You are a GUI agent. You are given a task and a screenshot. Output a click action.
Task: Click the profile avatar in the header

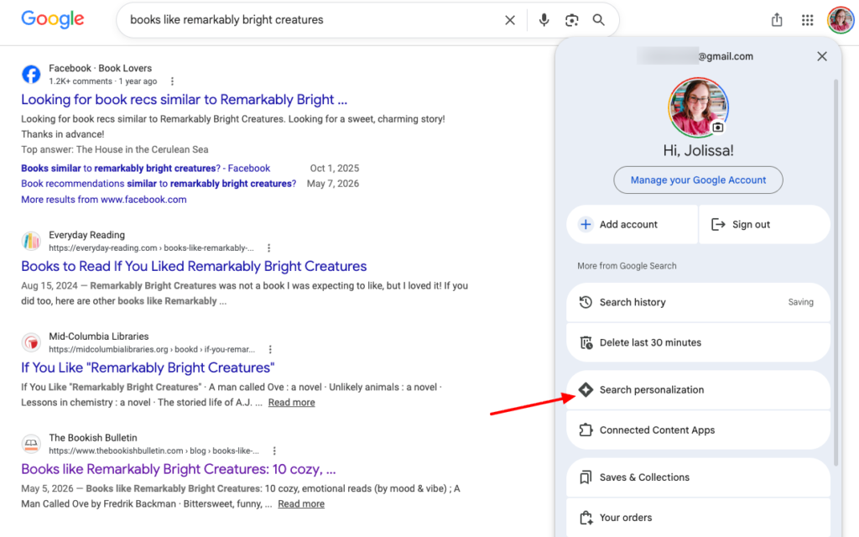coord(841,20)
